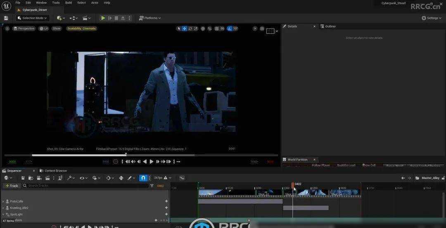Open the viewport hamburger options menu
Viewport: 446px width, 228px height.
click(7, 29)
